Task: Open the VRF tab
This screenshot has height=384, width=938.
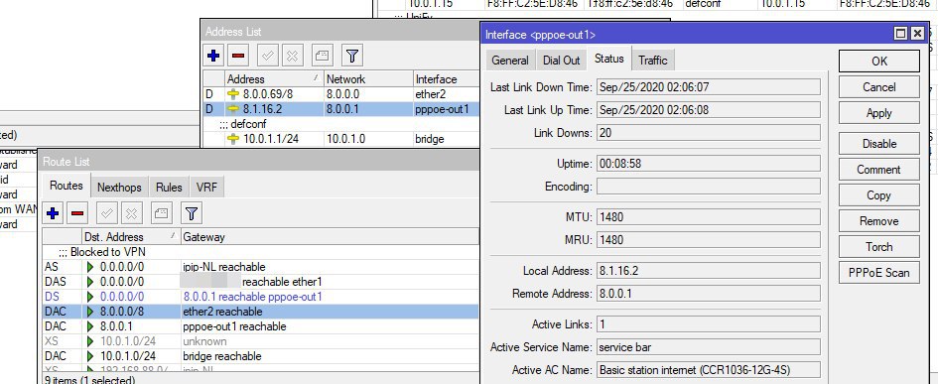Action: point(206,188)
